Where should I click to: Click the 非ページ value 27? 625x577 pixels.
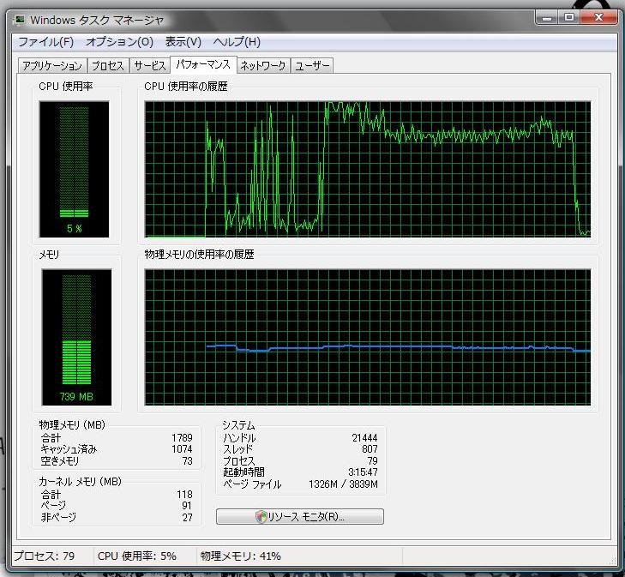click(187, 518)
